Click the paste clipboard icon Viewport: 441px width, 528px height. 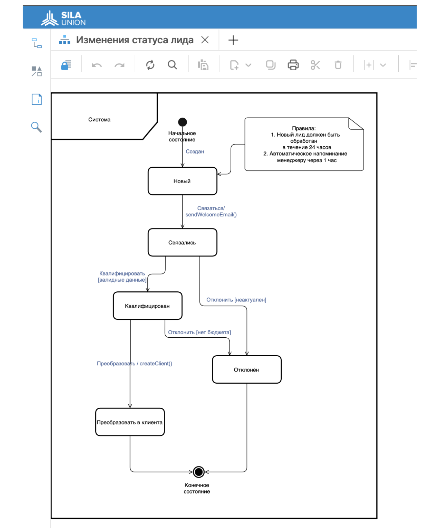pos(203,65)
